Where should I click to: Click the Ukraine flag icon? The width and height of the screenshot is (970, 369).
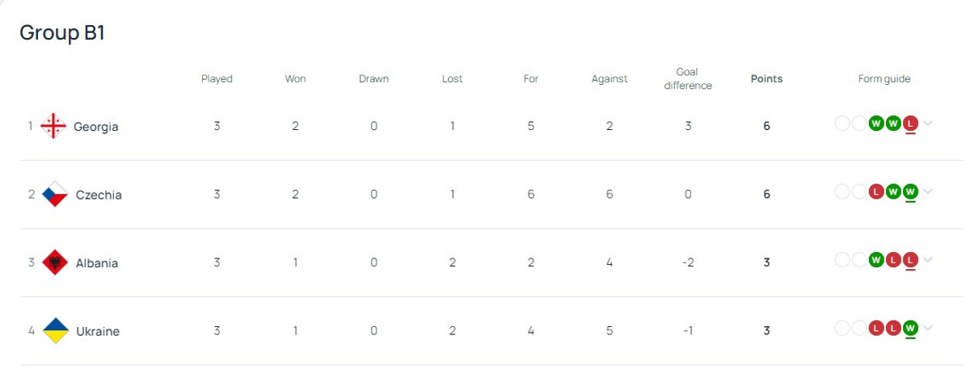(x=55, y=330)
